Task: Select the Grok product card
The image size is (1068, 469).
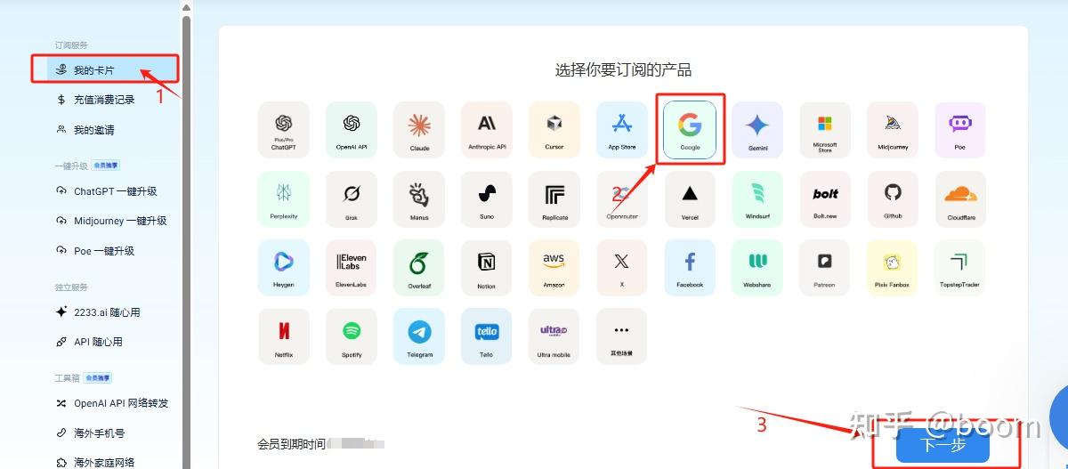Action: click(352, 199)
